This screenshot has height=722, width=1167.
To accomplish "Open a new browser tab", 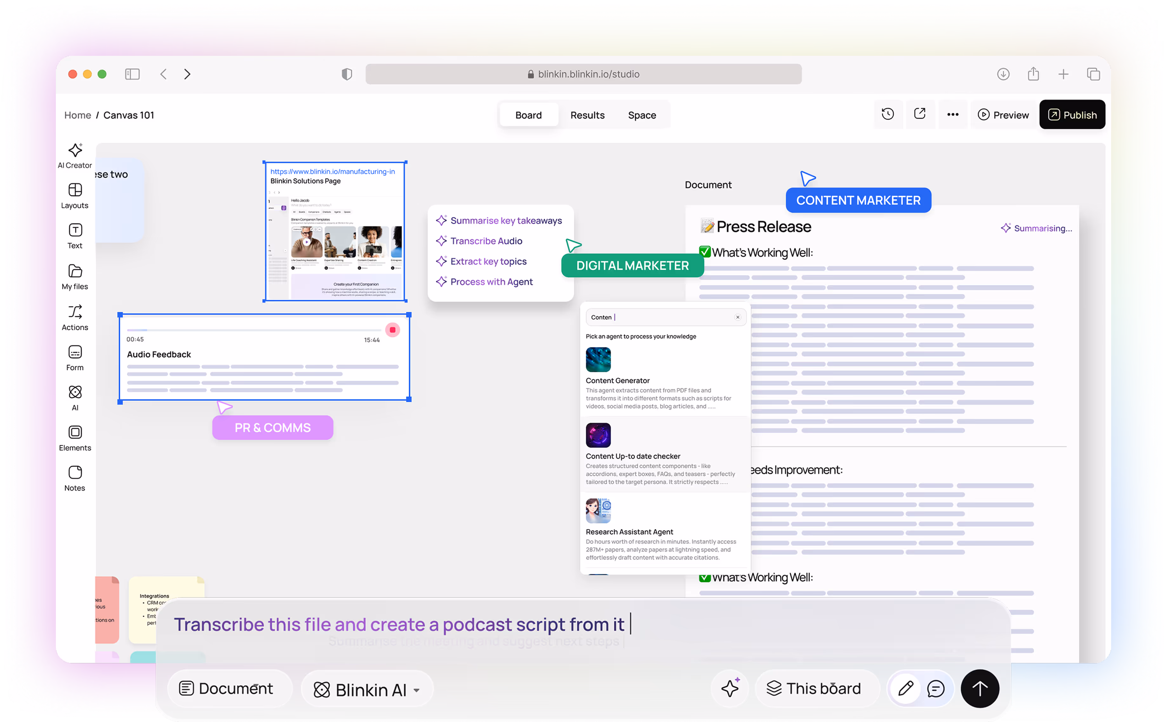I will click(x=1063, y=74).
